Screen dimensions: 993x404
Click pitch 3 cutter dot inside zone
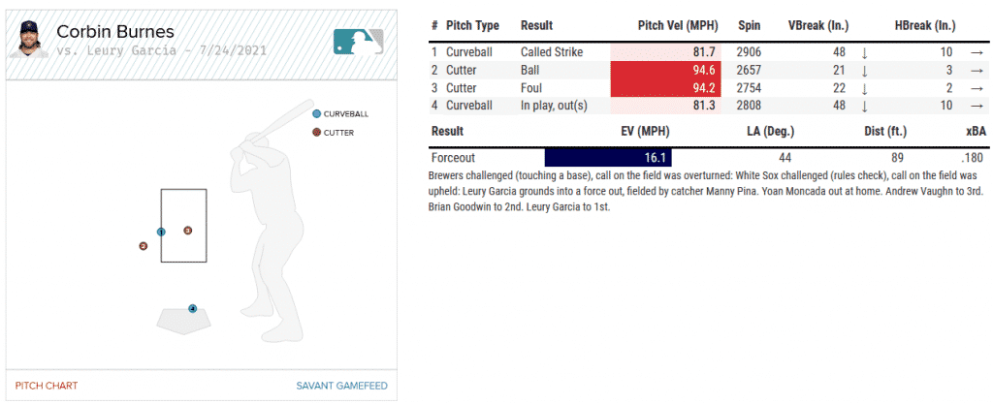pos(187,230)
